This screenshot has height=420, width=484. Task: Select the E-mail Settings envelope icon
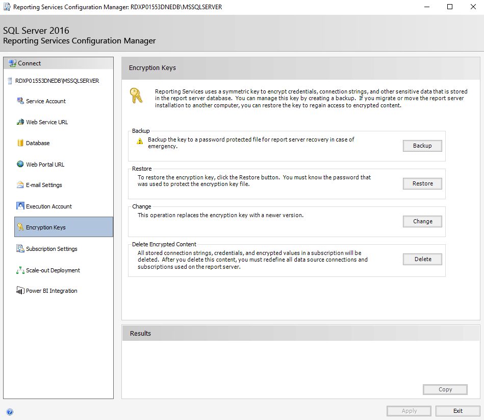coord(20,184)
